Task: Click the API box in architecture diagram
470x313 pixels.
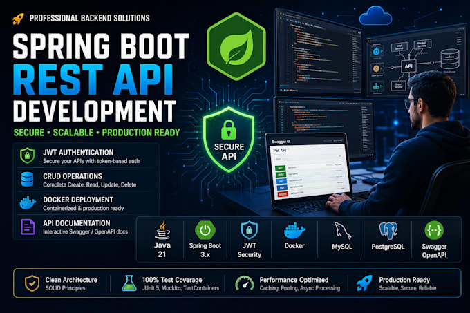Action: point(408,66)
